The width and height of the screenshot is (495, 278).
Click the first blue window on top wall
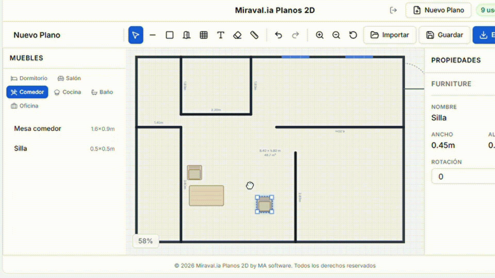tap(295, 57)
